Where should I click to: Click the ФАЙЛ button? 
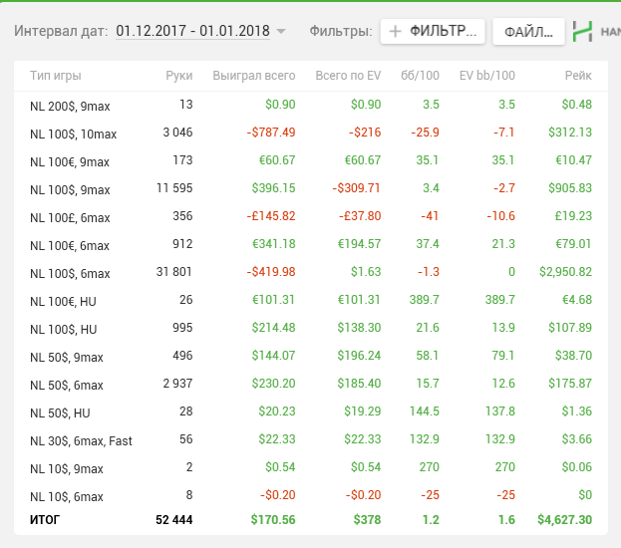[x=528, y=32]
